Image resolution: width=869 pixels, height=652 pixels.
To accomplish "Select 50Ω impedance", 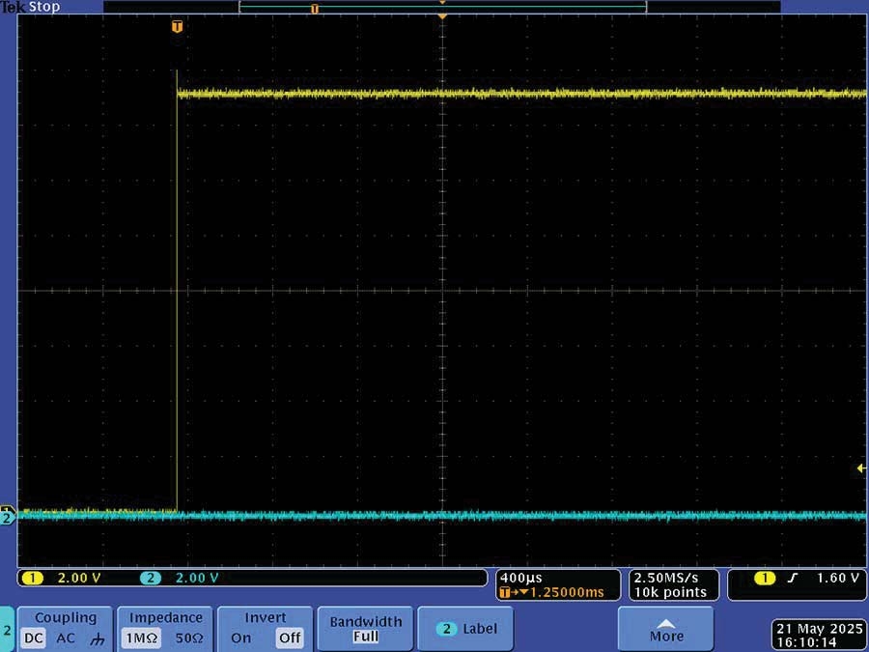I will coord(189,638).
